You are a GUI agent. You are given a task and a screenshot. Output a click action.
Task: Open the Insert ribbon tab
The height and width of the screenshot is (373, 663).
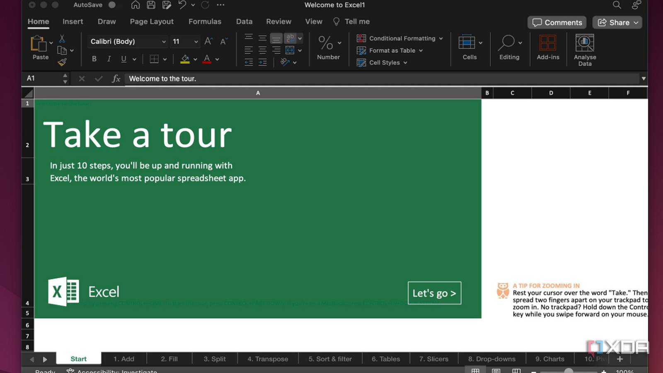coord(73,22)
